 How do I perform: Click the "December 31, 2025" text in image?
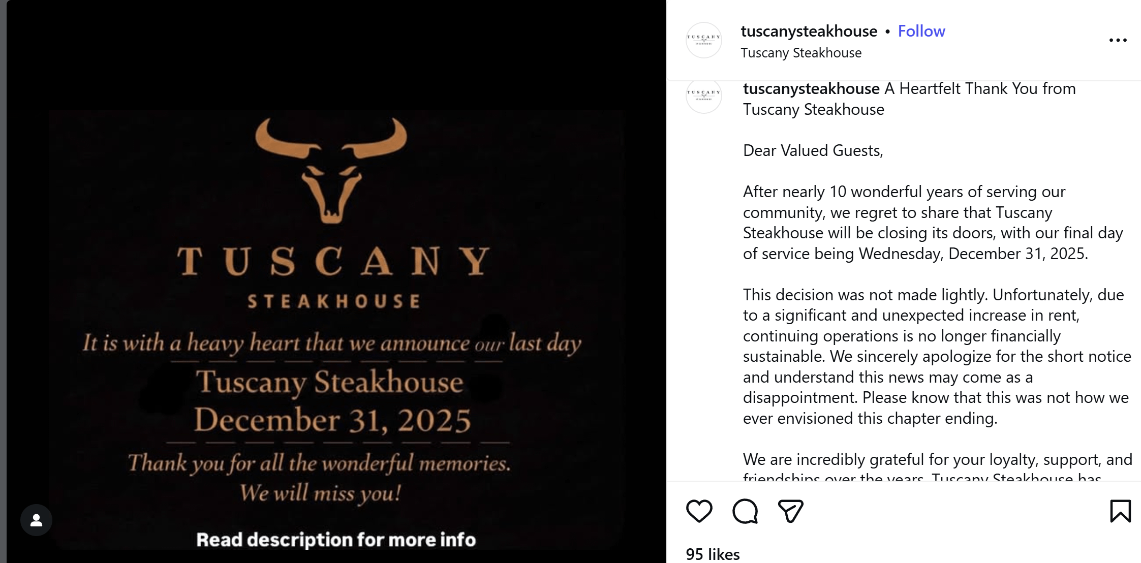coord(333,420)
